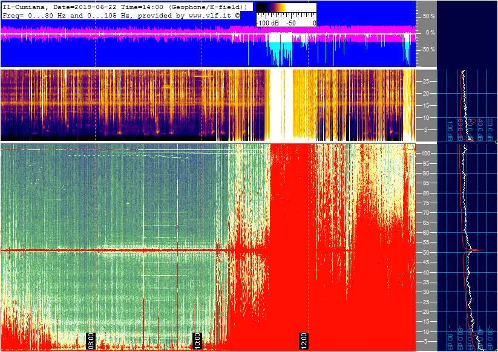Select the 10:00 time marker
498x352 pixels.
[x=197, y=341]
